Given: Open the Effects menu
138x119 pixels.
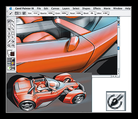Looking at the screenshot, I should pyautogui.click(x=97, y=9).
